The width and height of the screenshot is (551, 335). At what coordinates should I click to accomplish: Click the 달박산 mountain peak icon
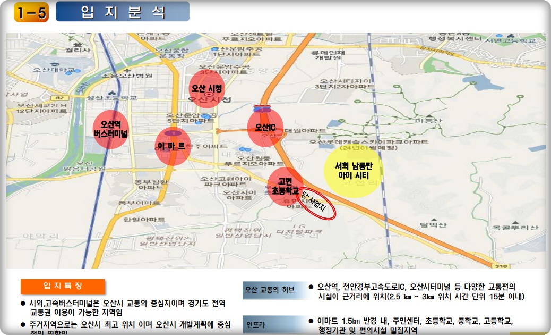coord(433,220)
